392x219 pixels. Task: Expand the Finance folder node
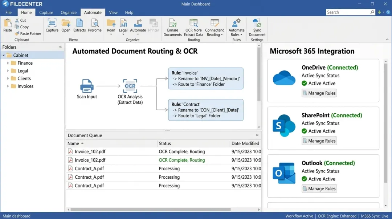[8, 63]
